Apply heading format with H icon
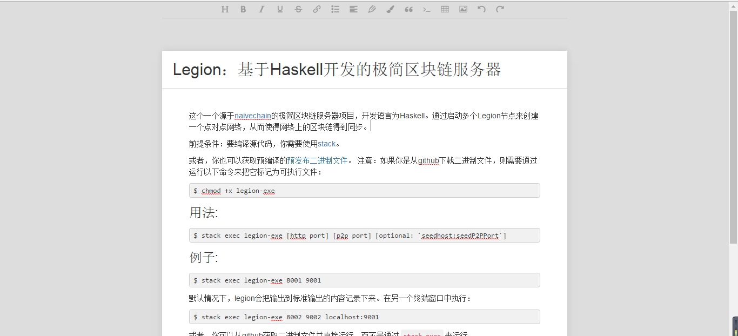 click(x=225, y=9)
